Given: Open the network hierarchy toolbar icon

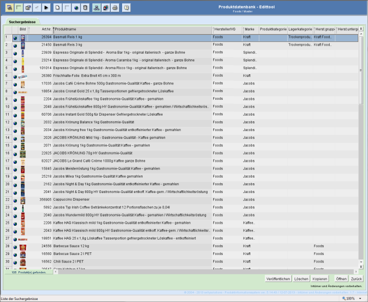Looking at the screenshot, I should tap(96, 8).
